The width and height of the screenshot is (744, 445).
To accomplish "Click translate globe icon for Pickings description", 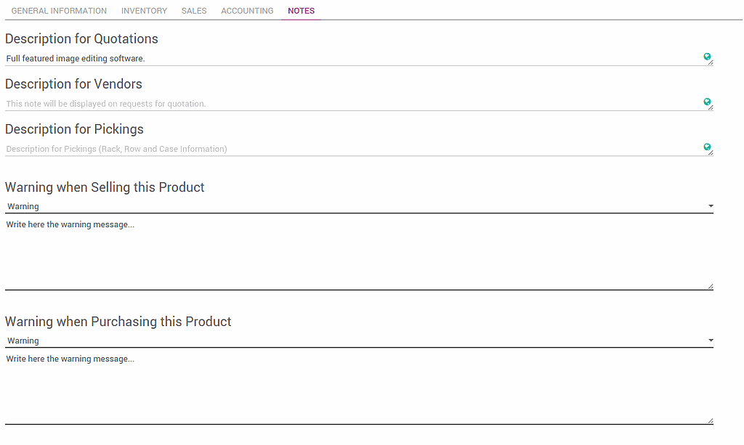I will coord(706,147).
